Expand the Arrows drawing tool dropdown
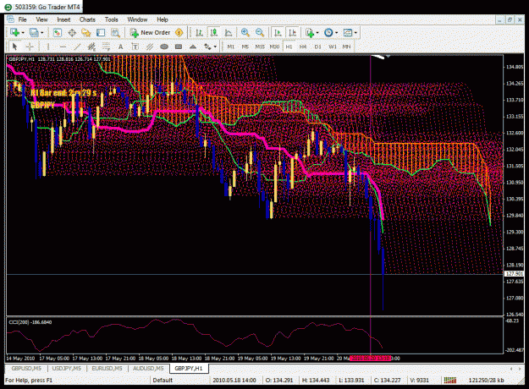Viewport: 529px width, 389px height. [x=215, y=47]
